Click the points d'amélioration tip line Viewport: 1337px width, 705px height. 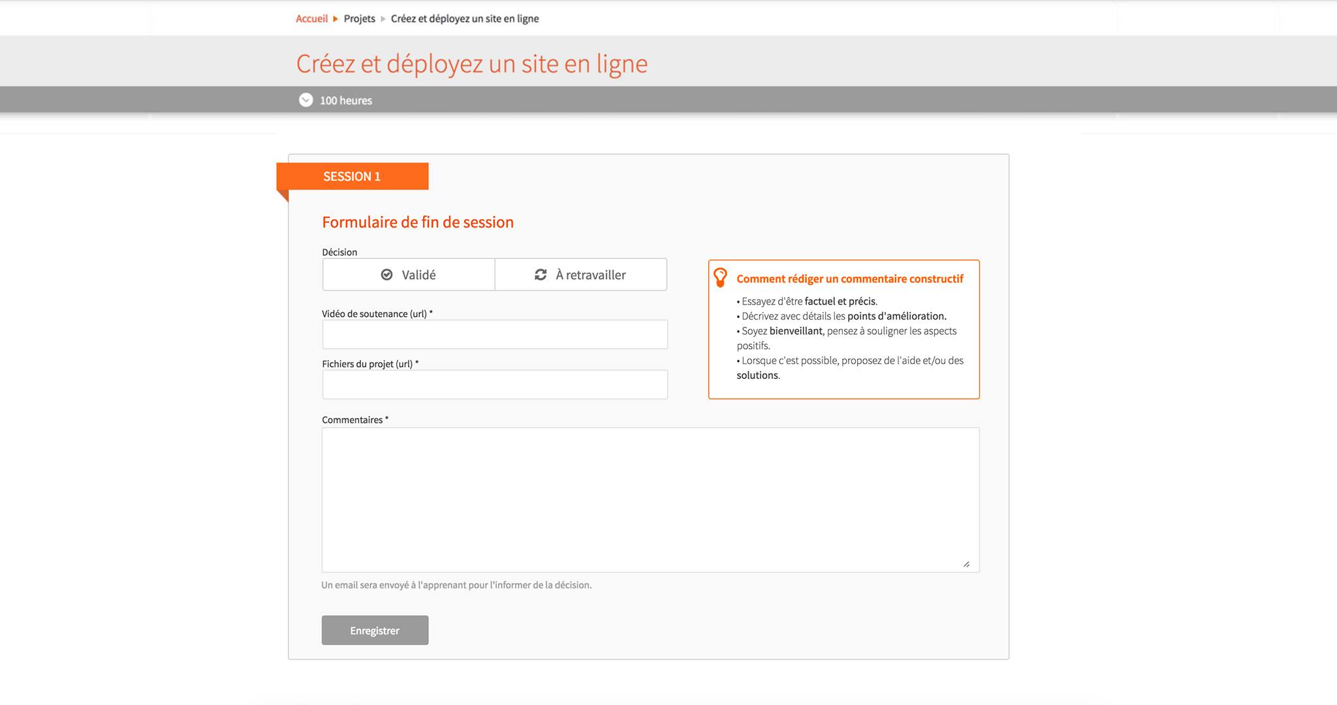[842, 316]
